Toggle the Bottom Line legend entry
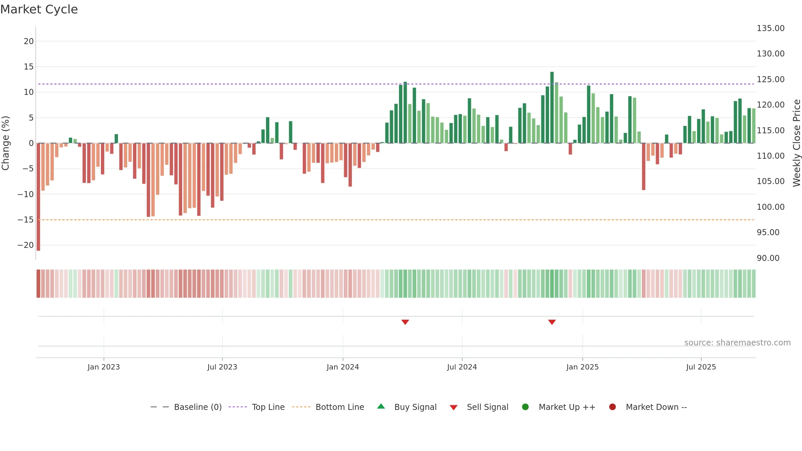This screenshot has width=802, height=451. (328, 407)
